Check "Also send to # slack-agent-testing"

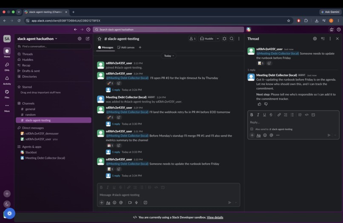coord(252,129)
